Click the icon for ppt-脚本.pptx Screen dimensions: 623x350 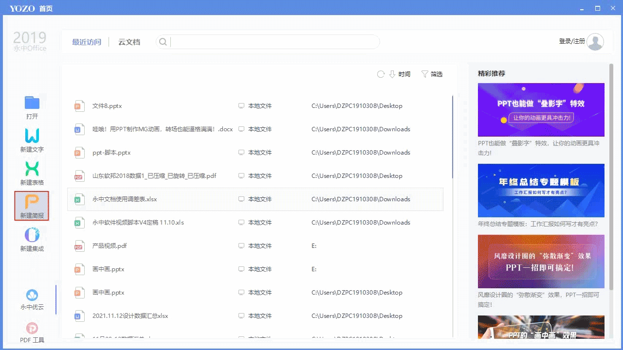coord(79,153)
